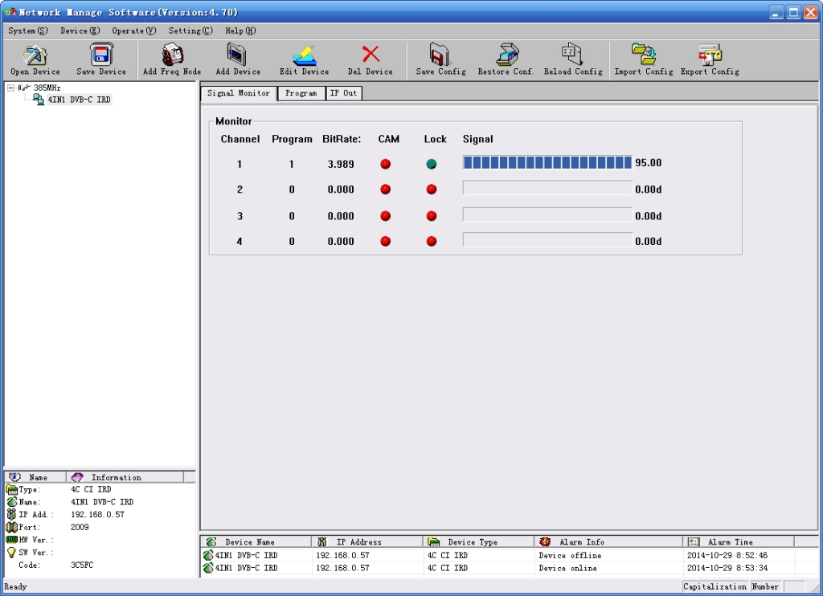The height and width of the screenshot is (596, 823).
Task: Select the Restore Conf. toolbar icon
Action: click(506, 56)
